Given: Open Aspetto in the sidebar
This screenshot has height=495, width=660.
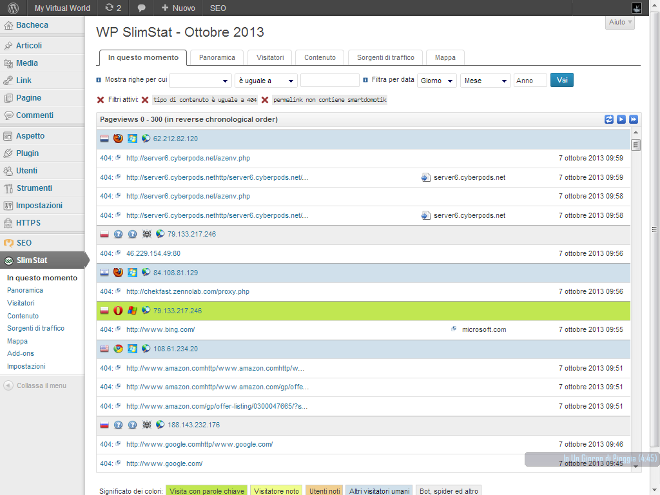Looking at the screenshot, I should pyautogui.click(x=30, y=136).
